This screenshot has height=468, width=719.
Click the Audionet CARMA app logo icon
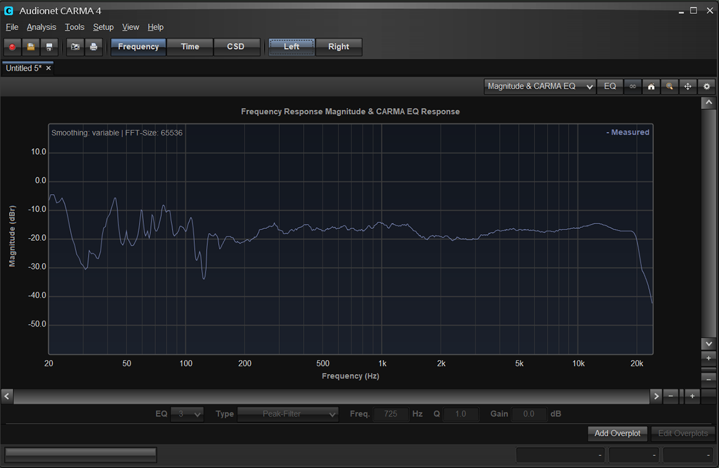(9, 11)
